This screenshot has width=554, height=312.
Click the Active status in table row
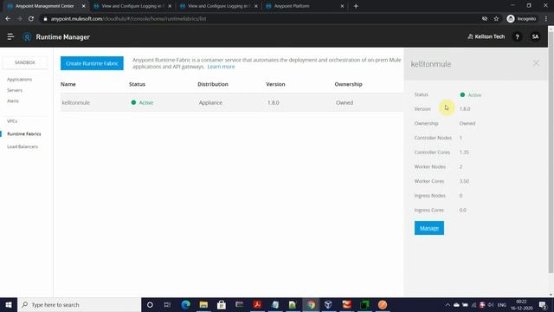(142, 102)
